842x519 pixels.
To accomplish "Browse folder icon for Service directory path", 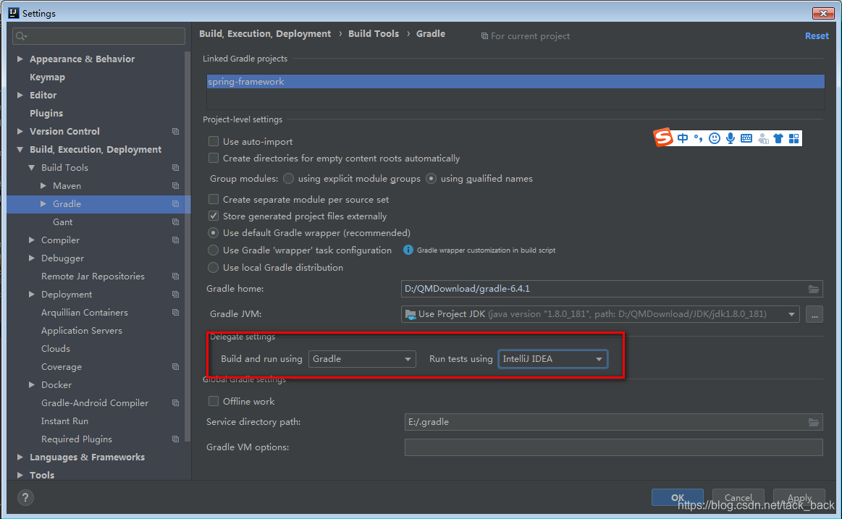I will click(x=814, y=422).
